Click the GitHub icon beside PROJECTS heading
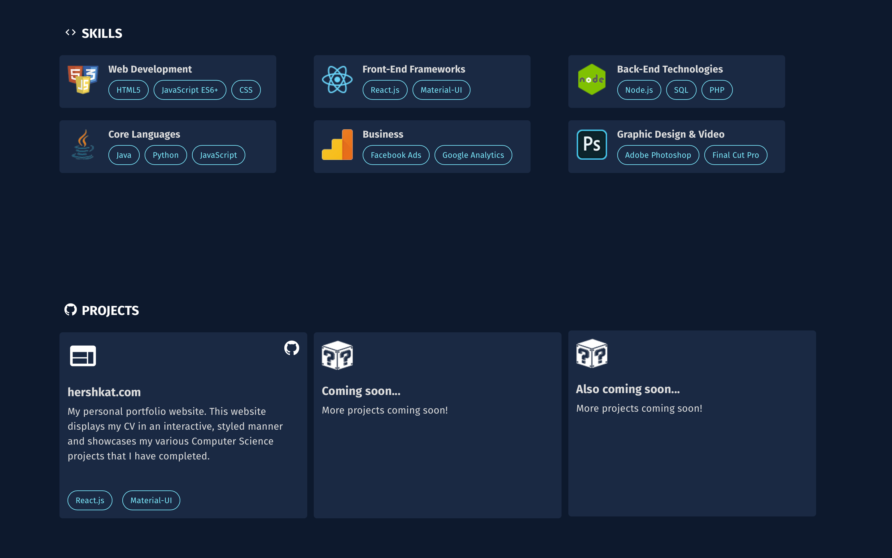Screen dimensions: 892x558 pyautogui.click(x=70, y=310)
